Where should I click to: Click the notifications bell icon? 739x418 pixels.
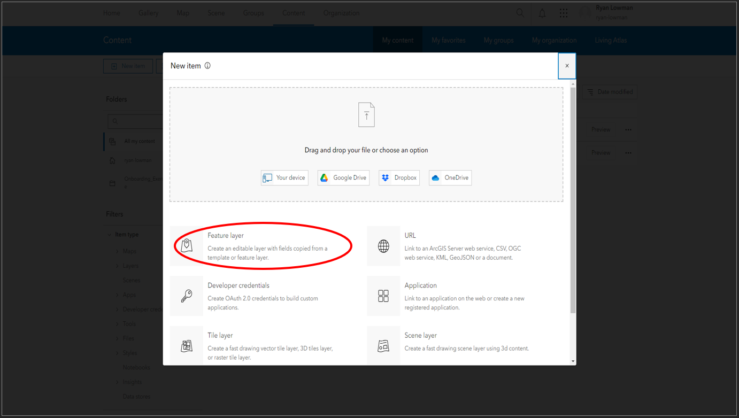[x=542, y=13]
